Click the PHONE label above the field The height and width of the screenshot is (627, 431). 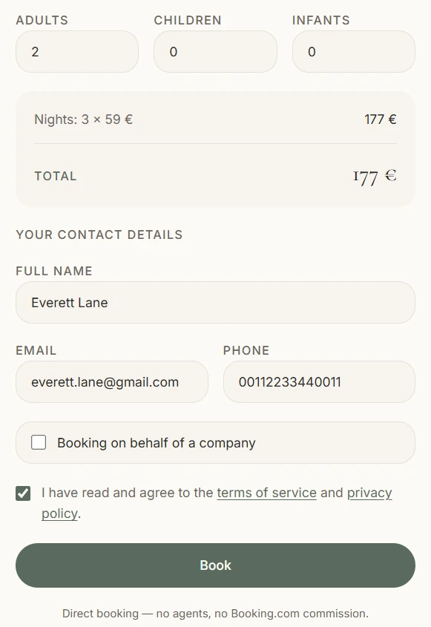coord(246,350)
